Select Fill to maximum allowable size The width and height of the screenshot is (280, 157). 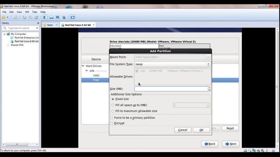113,111
